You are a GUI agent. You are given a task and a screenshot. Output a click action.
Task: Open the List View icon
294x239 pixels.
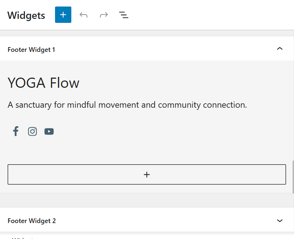(x=124, y=15)
